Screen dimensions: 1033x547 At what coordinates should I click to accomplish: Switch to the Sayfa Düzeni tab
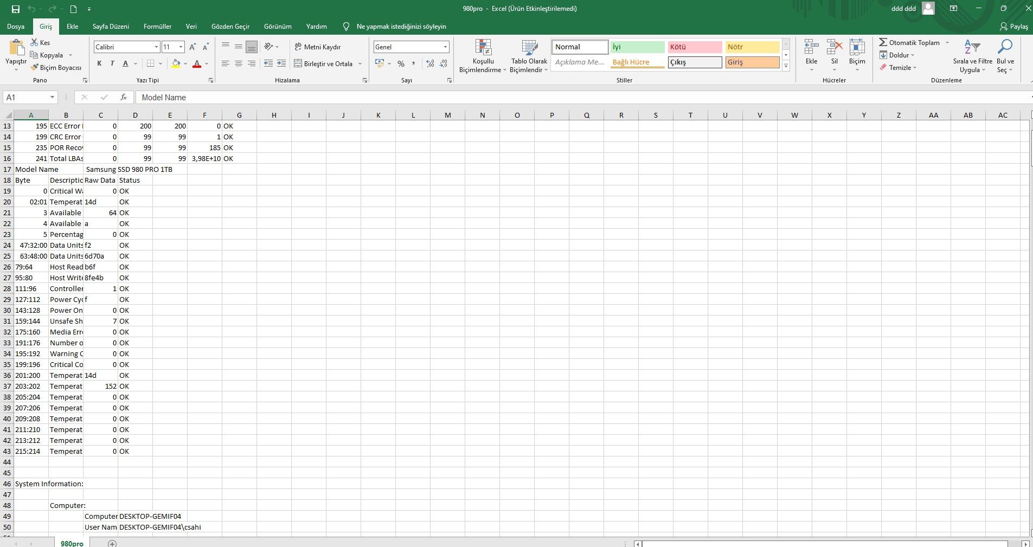(x=111, y=27)
